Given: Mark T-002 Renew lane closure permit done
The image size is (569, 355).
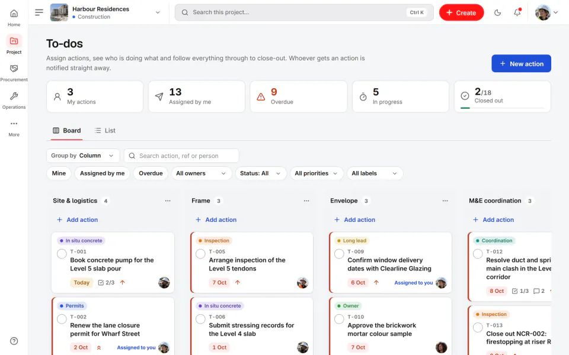Looking at the screenshot, I should [62, 319].
